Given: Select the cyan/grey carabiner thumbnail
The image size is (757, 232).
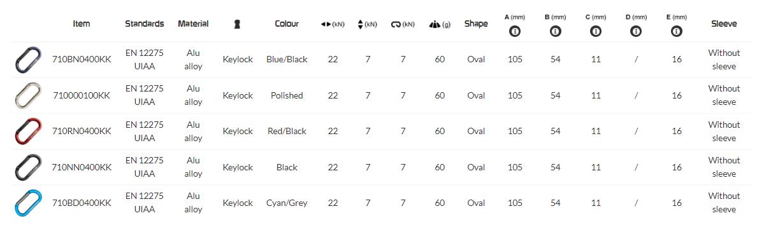Looking at the screenshot, I should coord(28,203).
